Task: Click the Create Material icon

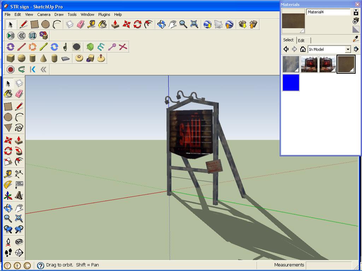Action: [356, 21]
